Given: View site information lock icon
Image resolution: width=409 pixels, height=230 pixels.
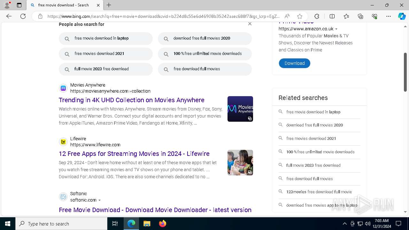Looking at the screenshot, I should (40, 16).
